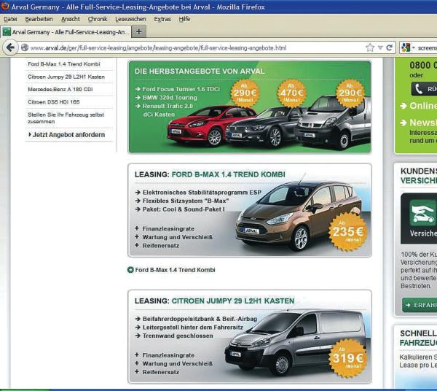Click Stellen Sie Ihr Fahrzeug selbst zusammen
This screenshot has height=391, width=437.
tap(66, 118)
